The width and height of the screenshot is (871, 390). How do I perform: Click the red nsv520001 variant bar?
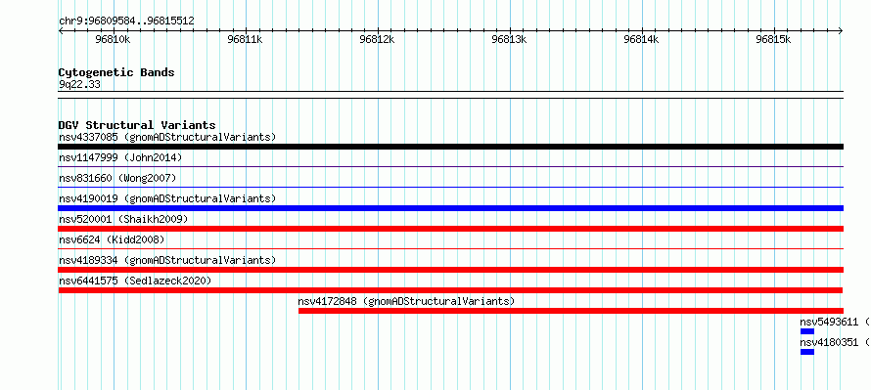450,229
